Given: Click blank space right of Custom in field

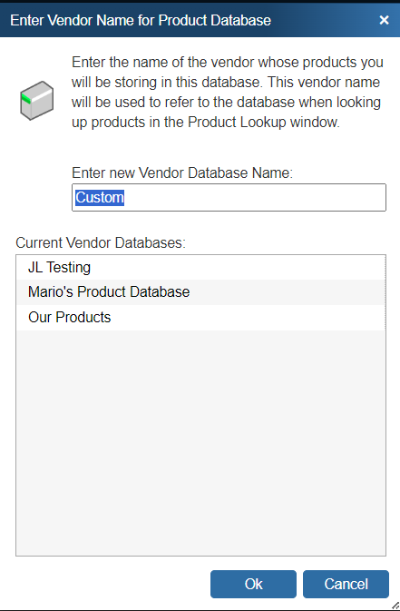Looking at the screenshot, I should click(253, 198).
